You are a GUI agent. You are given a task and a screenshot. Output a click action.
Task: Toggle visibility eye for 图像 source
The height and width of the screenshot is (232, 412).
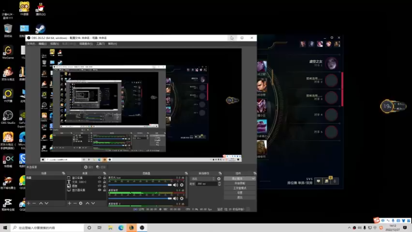pyautogui.click(x=99, y=186)
